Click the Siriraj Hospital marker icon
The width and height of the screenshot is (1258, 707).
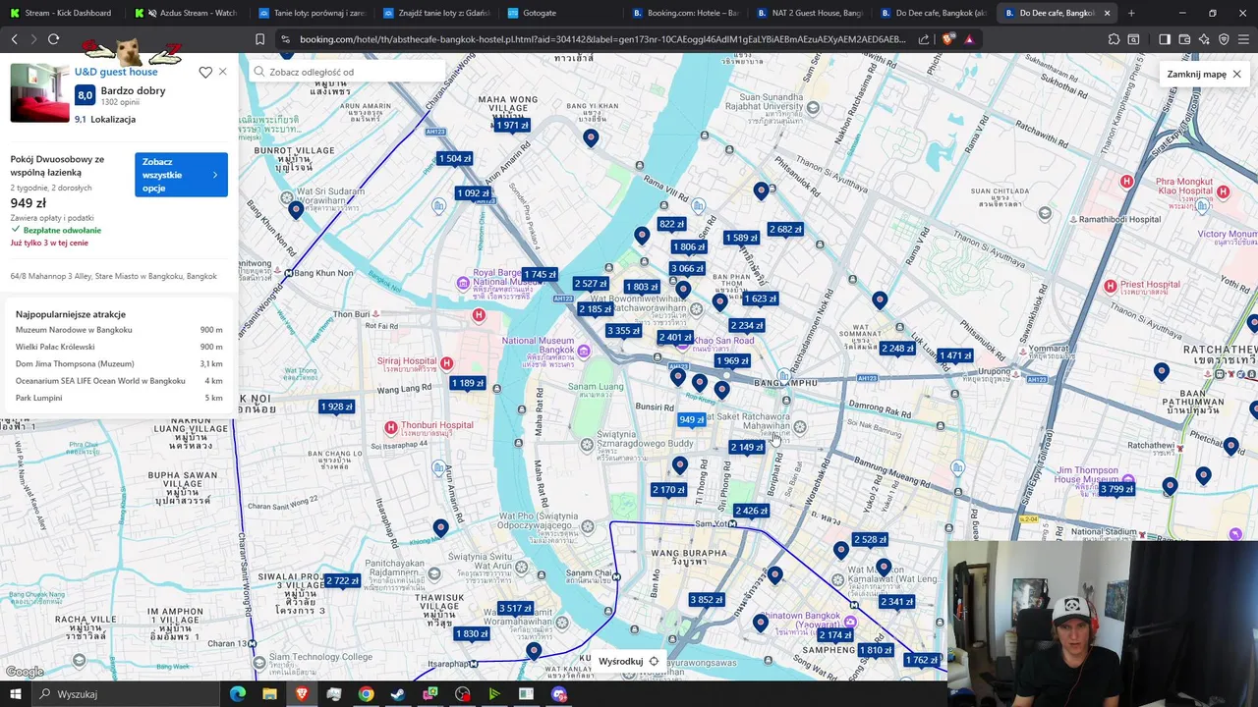point(446,363)
